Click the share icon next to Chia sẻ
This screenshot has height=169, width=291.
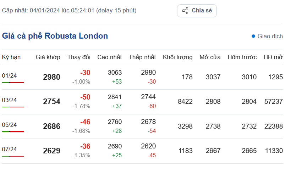point(185,11)
